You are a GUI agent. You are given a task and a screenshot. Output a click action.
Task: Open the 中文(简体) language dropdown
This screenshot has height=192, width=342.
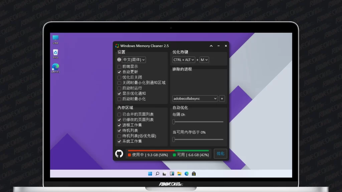point(134,60)
